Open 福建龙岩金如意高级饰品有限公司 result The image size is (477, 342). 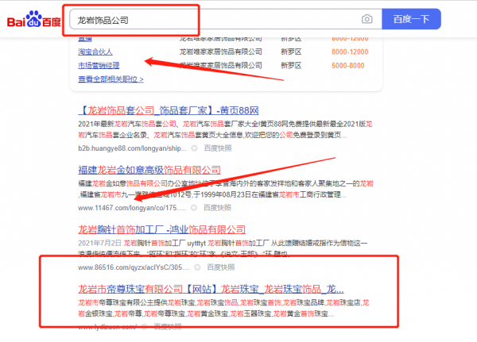point(149,170)
